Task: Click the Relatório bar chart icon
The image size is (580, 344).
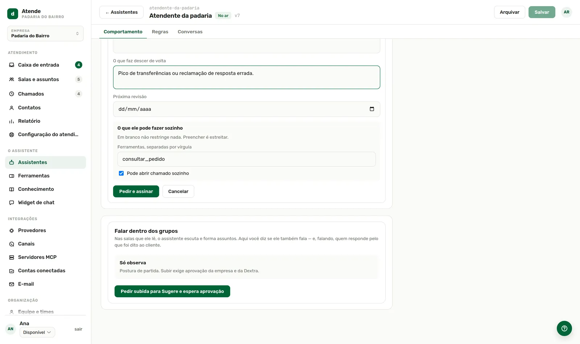Action: point(12,121)
